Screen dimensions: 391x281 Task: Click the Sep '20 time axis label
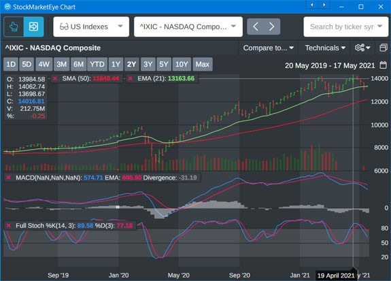coord(239,276)
